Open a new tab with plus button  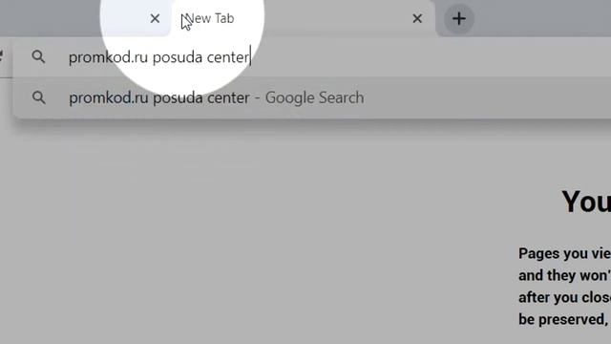tap(459, 18)
